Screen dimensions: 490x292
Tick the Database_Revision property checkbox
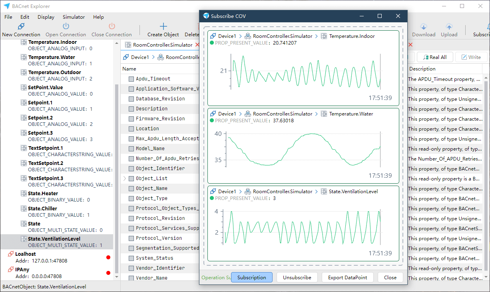(x=131, y=99)
